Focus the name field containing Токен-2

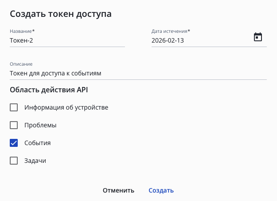(x=66, y=40)
